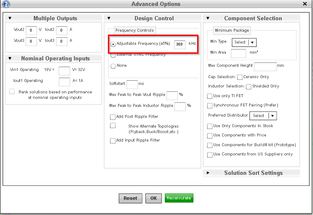Collapse the Multiple Outputs section
Viewport: 313px width, 215px height.
pyautogui.click(x=10, y=18)
